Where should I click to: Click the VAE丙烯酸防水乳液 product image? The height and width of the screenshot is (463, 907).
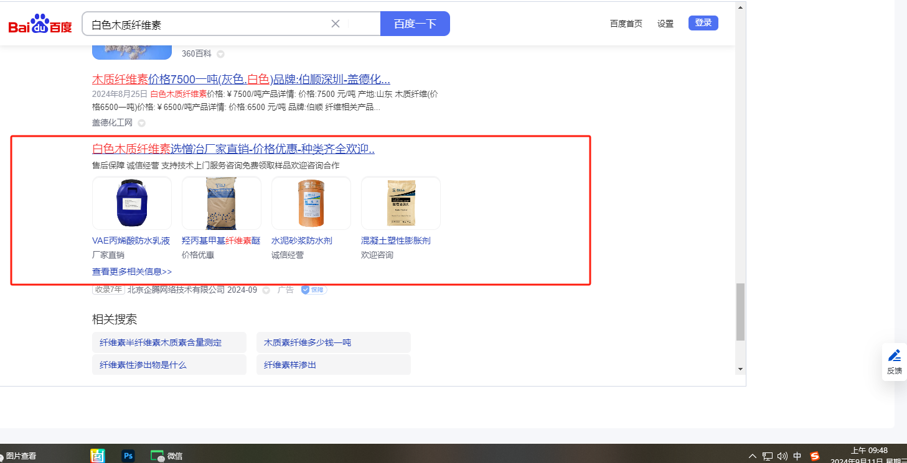coord(132,203)
